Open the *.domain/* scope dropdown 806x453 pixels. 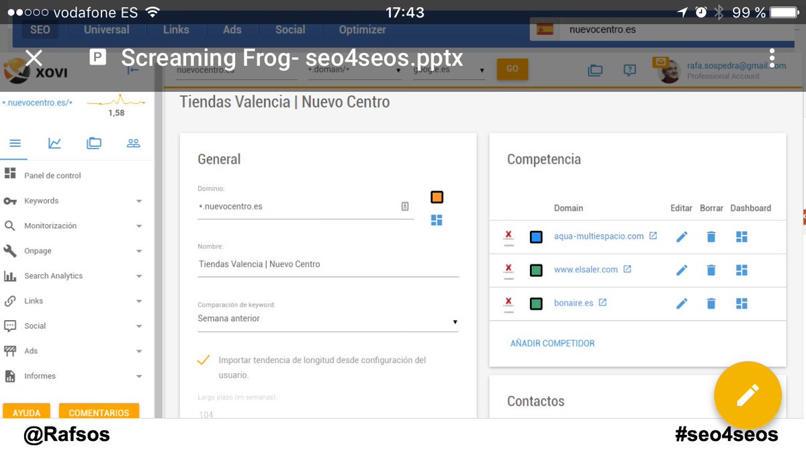[x=354, y=70]
